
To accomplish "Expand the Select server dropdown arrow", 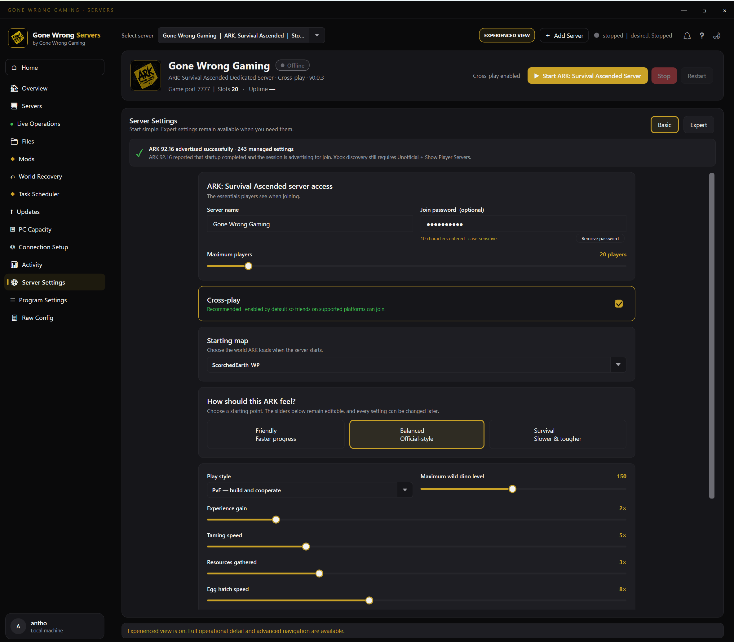I will tap(317, 35).
